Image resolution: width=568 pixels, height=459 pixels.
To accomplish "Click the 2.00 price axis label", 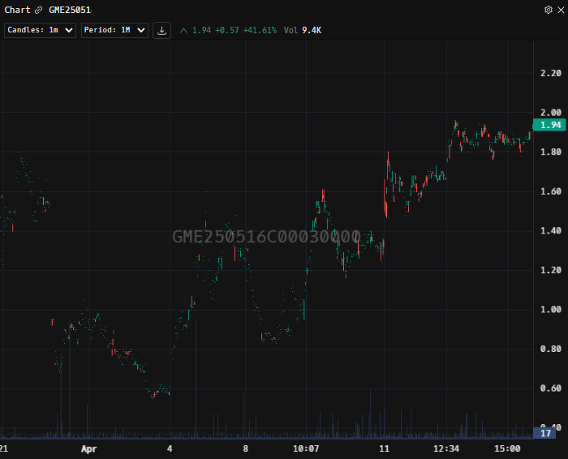I will [x=551, y=113].
